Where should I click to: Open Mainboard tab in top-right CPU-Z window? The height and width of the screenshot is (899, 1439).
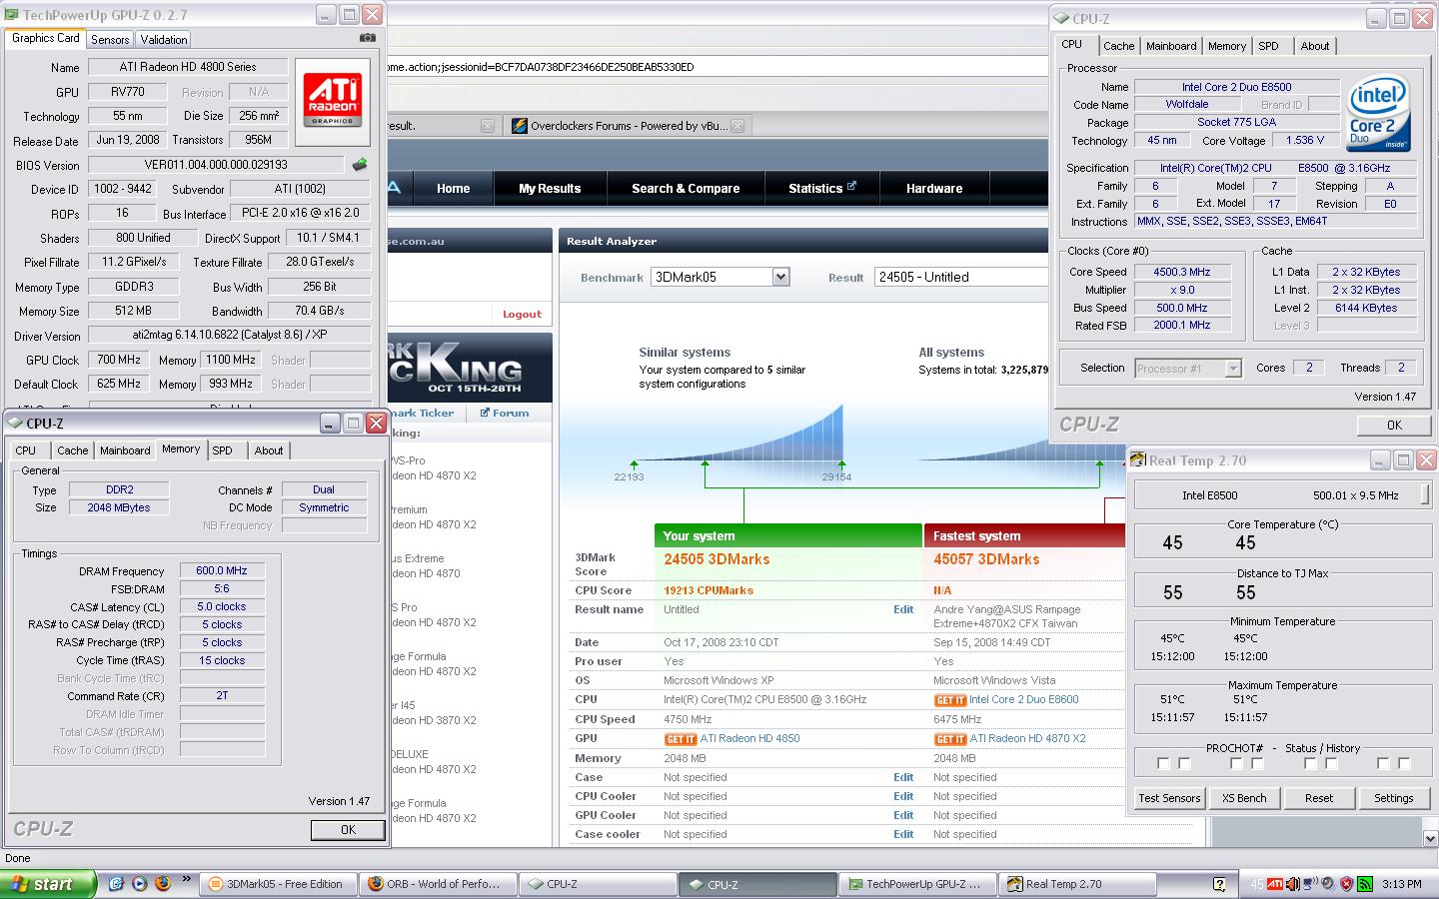coord(1171,46)
